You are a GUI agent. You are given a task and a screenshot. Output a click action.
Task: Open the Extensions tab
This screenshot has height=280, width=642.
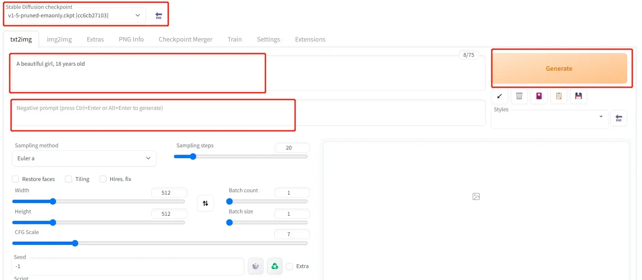310,39
